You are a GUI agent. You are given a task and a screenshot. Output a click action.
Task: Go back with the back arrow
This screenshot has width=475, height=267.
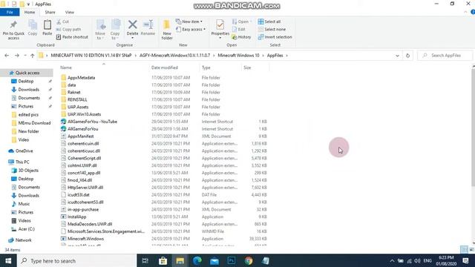tap(7, 56)
